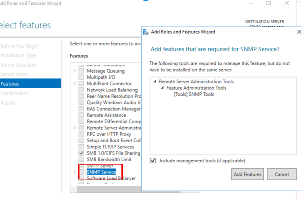Select RPC over HTTP Proxy label
The width and height of the screenshot is (302, 200).
tap(109, 134)
